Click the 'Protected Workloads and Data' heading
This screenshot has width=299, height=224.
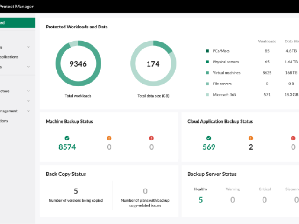pos(77,27)
